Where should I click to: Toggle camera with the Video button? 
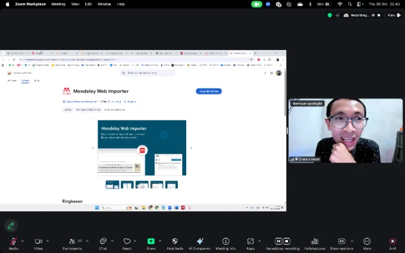38,241
